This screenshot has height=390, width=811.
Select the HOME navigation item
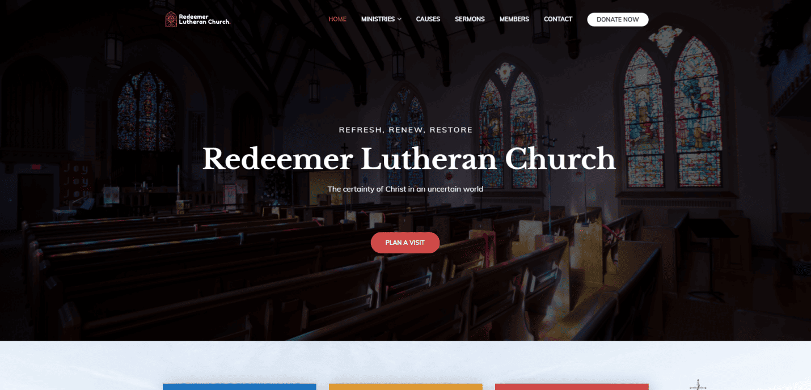(337, 19)
